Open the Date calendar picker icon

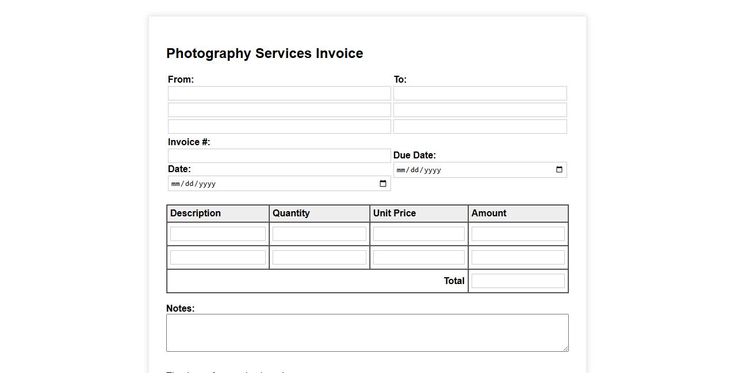pyautogui.click(x=383, y=184)
